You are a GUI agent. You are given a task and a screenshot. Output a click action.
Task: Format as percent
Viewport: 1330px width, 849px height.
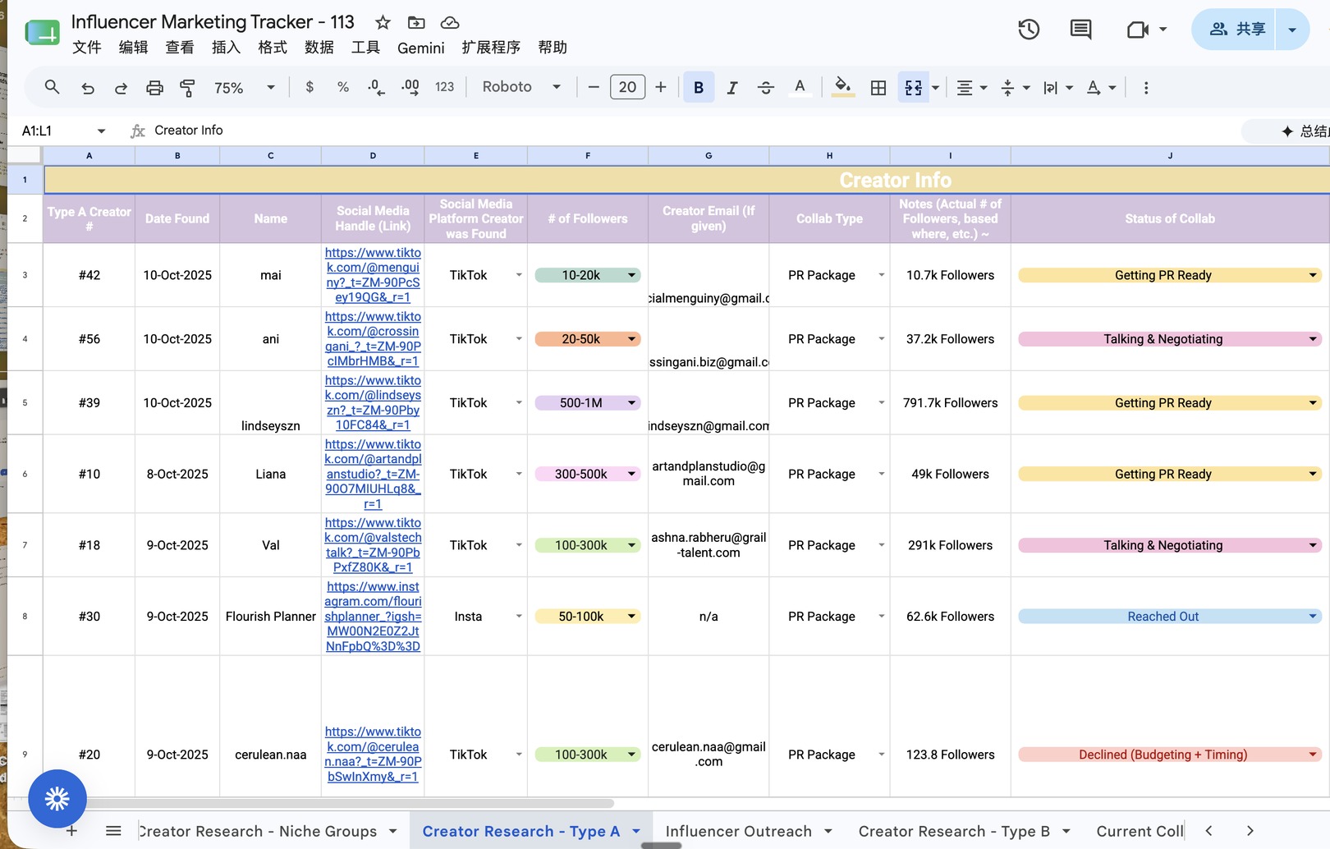click(343, 87)
